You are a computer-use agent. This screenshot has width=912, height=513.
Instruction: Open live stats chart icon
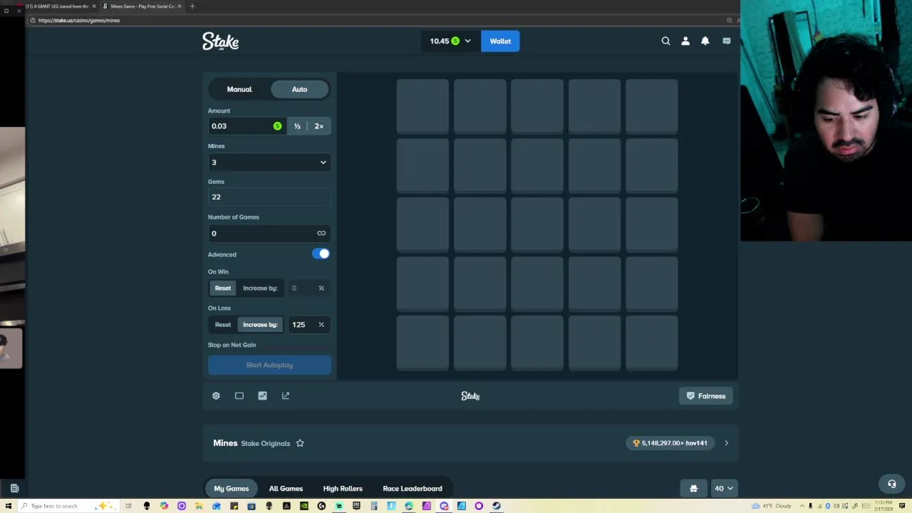[262, 395]
